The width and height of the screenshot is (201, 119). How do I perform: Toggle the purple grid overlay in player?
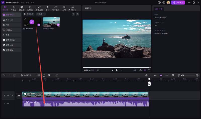(x=145, y=70)
